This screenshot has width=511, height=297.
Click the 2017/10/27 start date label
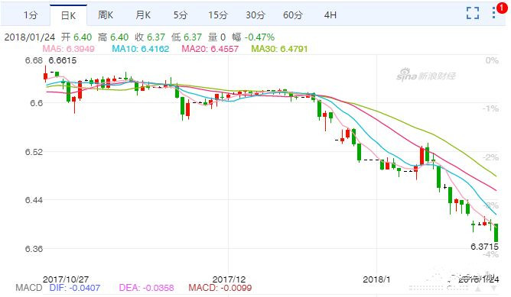tap(66, 279)
